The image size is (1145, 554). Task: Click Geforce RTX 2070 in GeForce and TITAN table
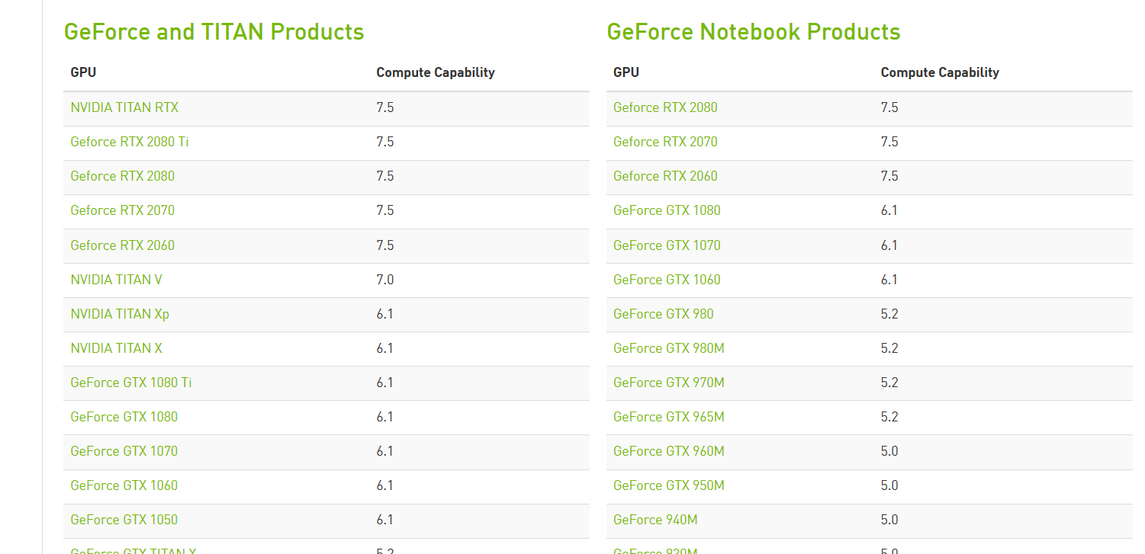tap(122, 210)
